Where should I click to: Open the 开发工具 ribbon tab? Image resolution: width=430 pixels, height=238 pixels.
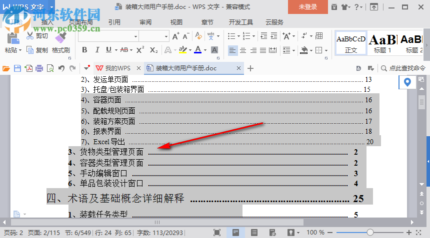(x=241, y=22)
